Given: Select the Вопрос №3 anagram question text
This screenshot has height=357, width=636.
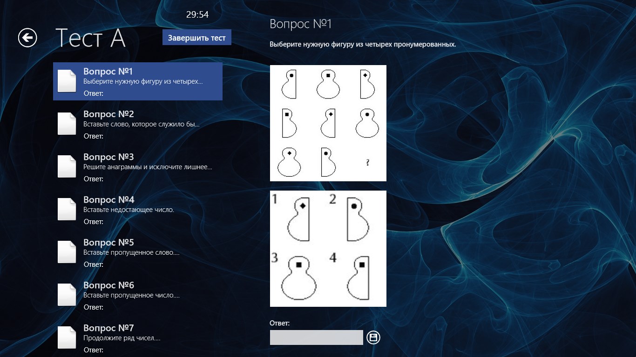Looking at the screenshot, I should coord(147,167).
